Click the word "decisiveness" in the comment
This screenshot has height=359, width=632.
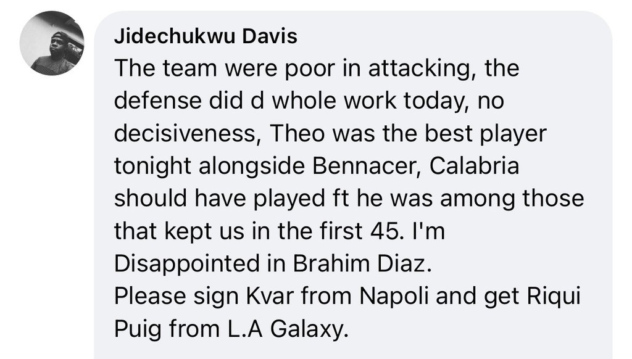[185, 133]
